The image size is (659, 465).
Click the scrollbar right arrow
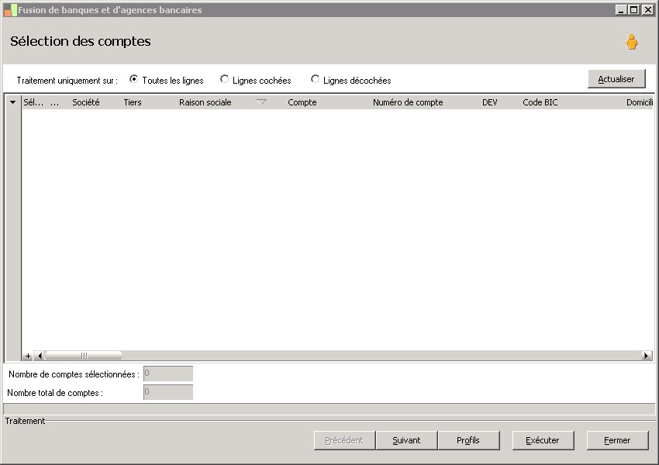pos(647,356)
